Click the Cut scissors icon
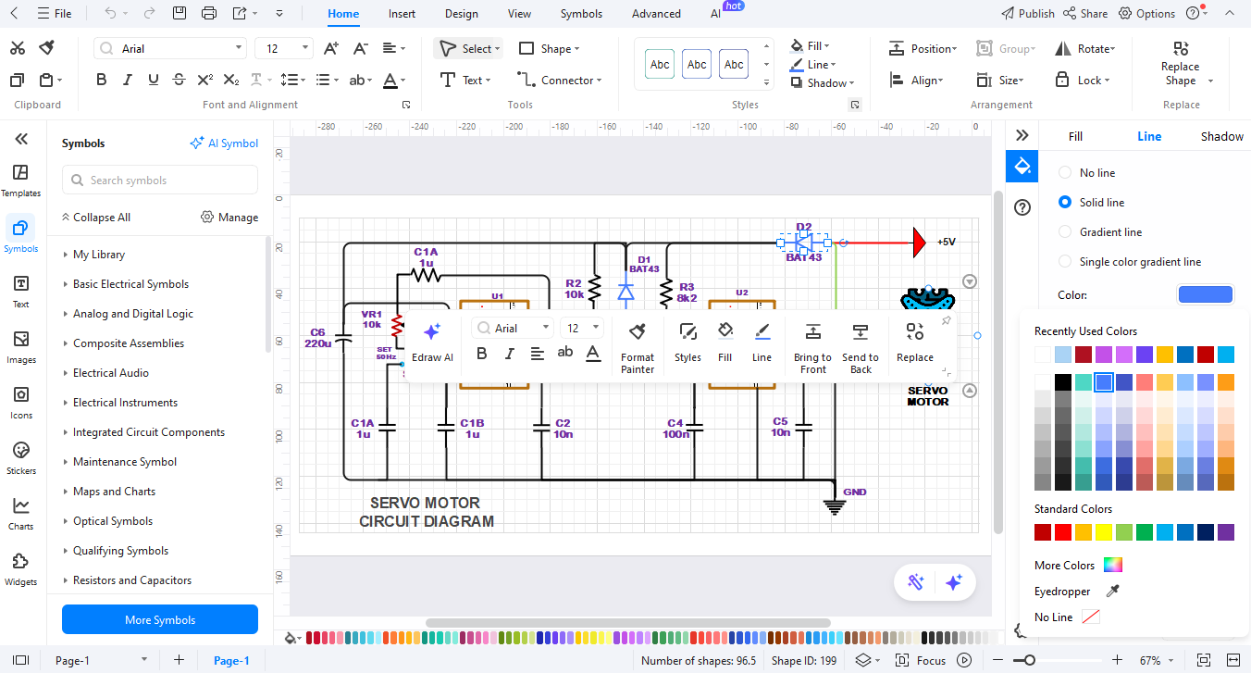 (x=17, y=48)
